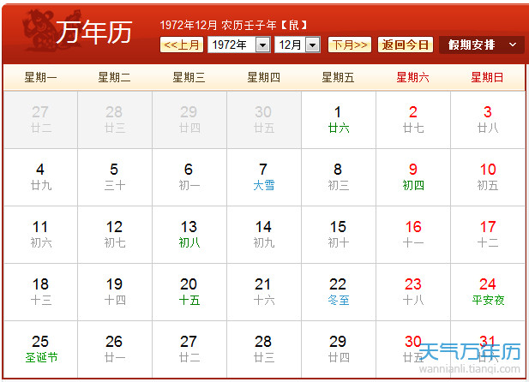This screenshot has height=382, width=529.
Task: Select December 14 初九
Action: (264, 235)
